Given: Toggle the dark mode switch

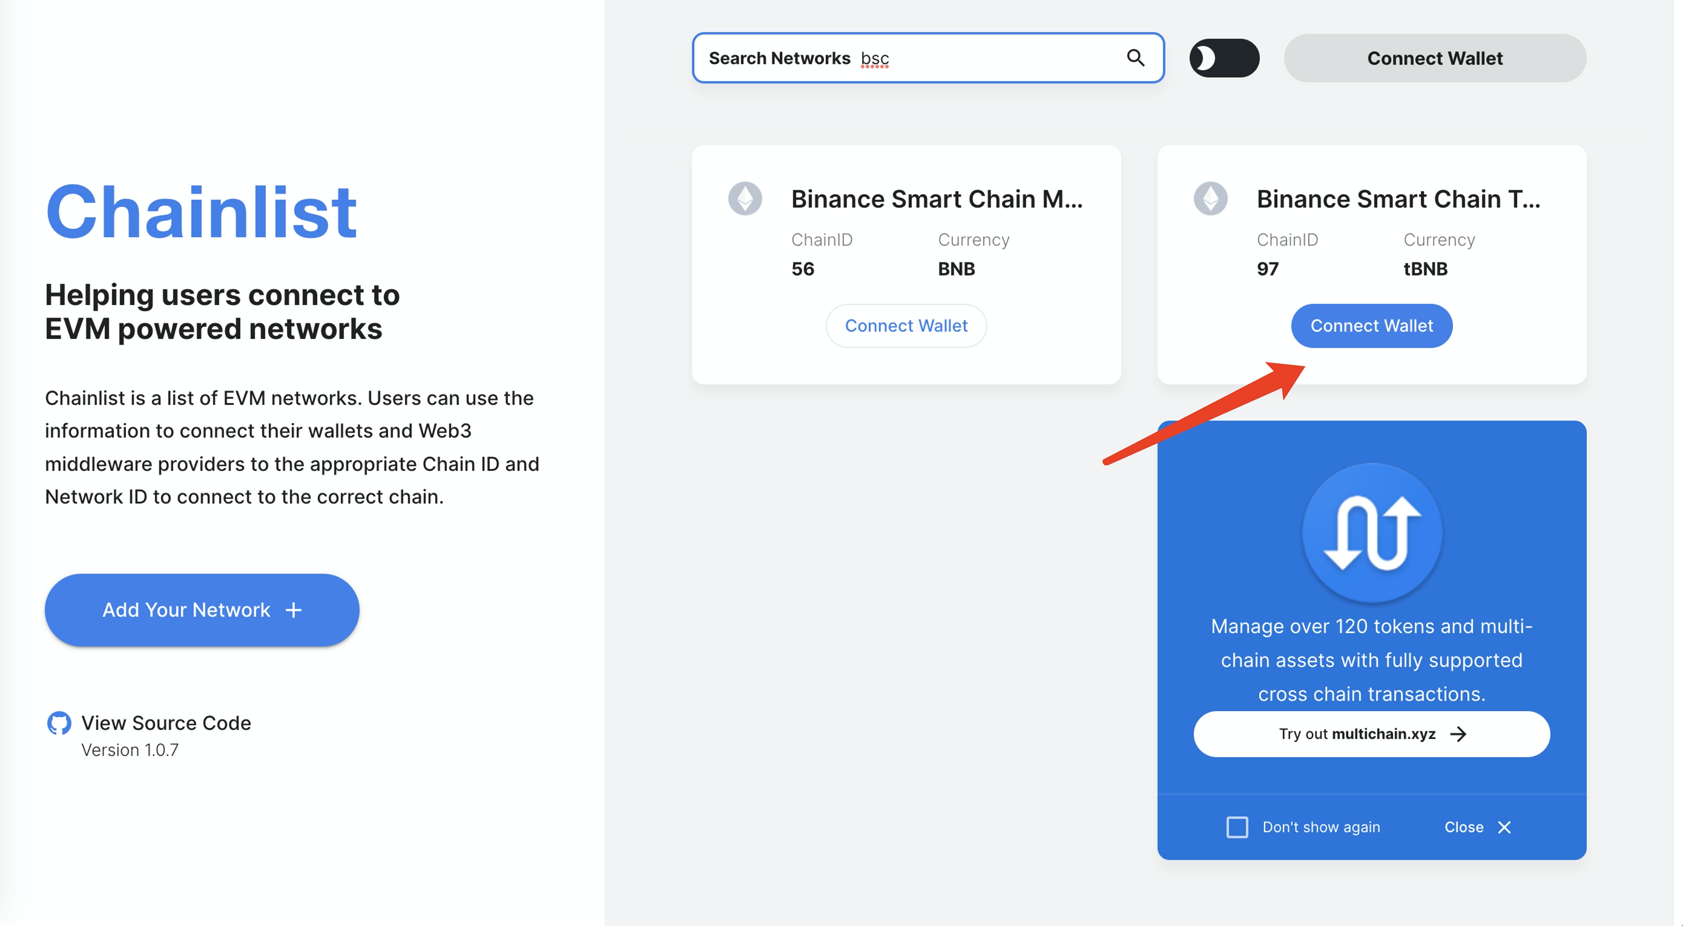Looking at the screenshot, I should [1224, 58].
